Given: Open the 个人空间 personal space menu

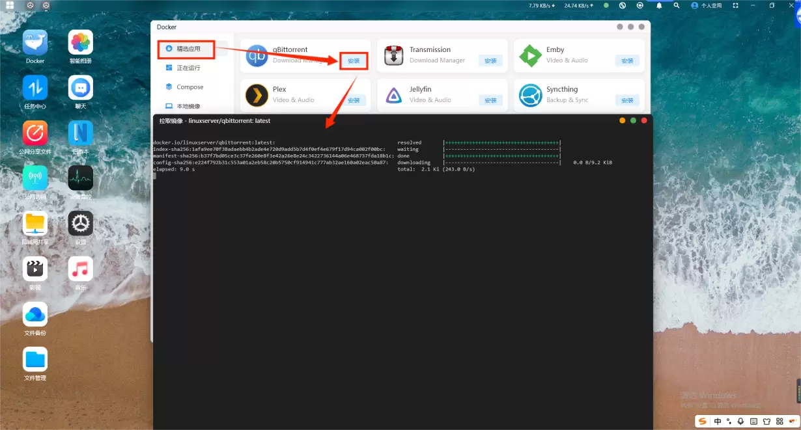Looking at the screenshot, I should coord(707,5).
